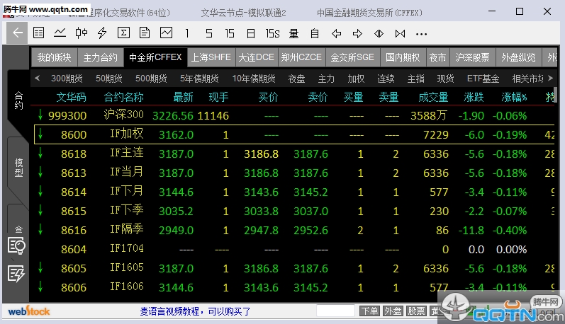The height and width of the screenshot is (324, 565).
Task: Open the 我的版块 tab
Action: (54, 57)
